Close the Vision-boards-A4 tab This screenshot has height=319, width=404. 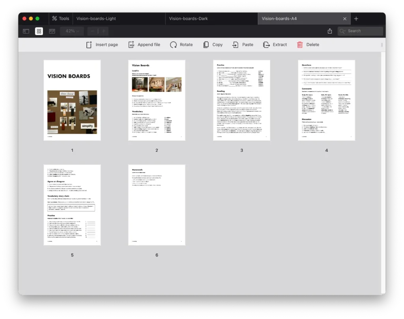coord(344,18)
